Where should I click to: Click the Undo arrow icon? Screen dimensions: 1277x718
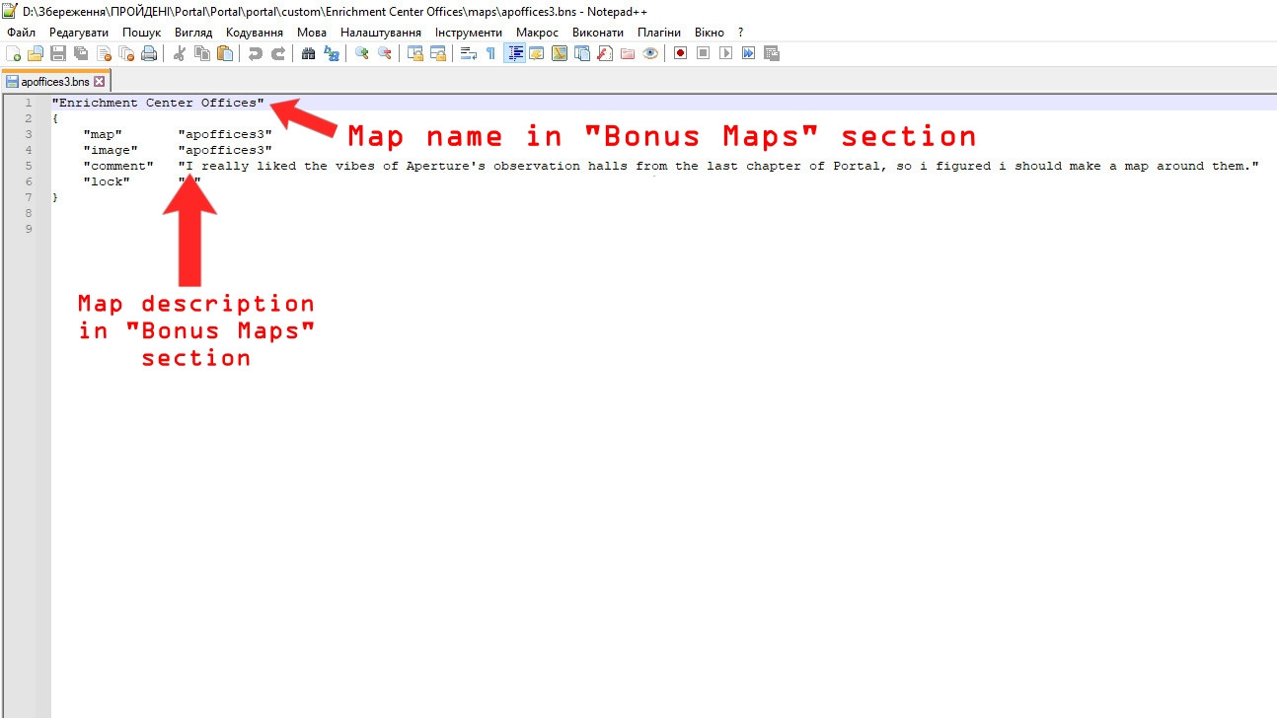click(258, 54)
